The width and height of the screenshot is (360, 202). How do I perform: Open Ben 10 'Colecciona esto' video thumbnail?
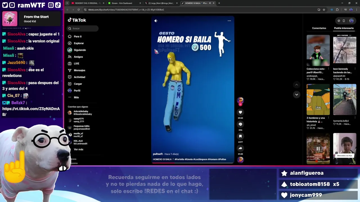tap(318, 50)
